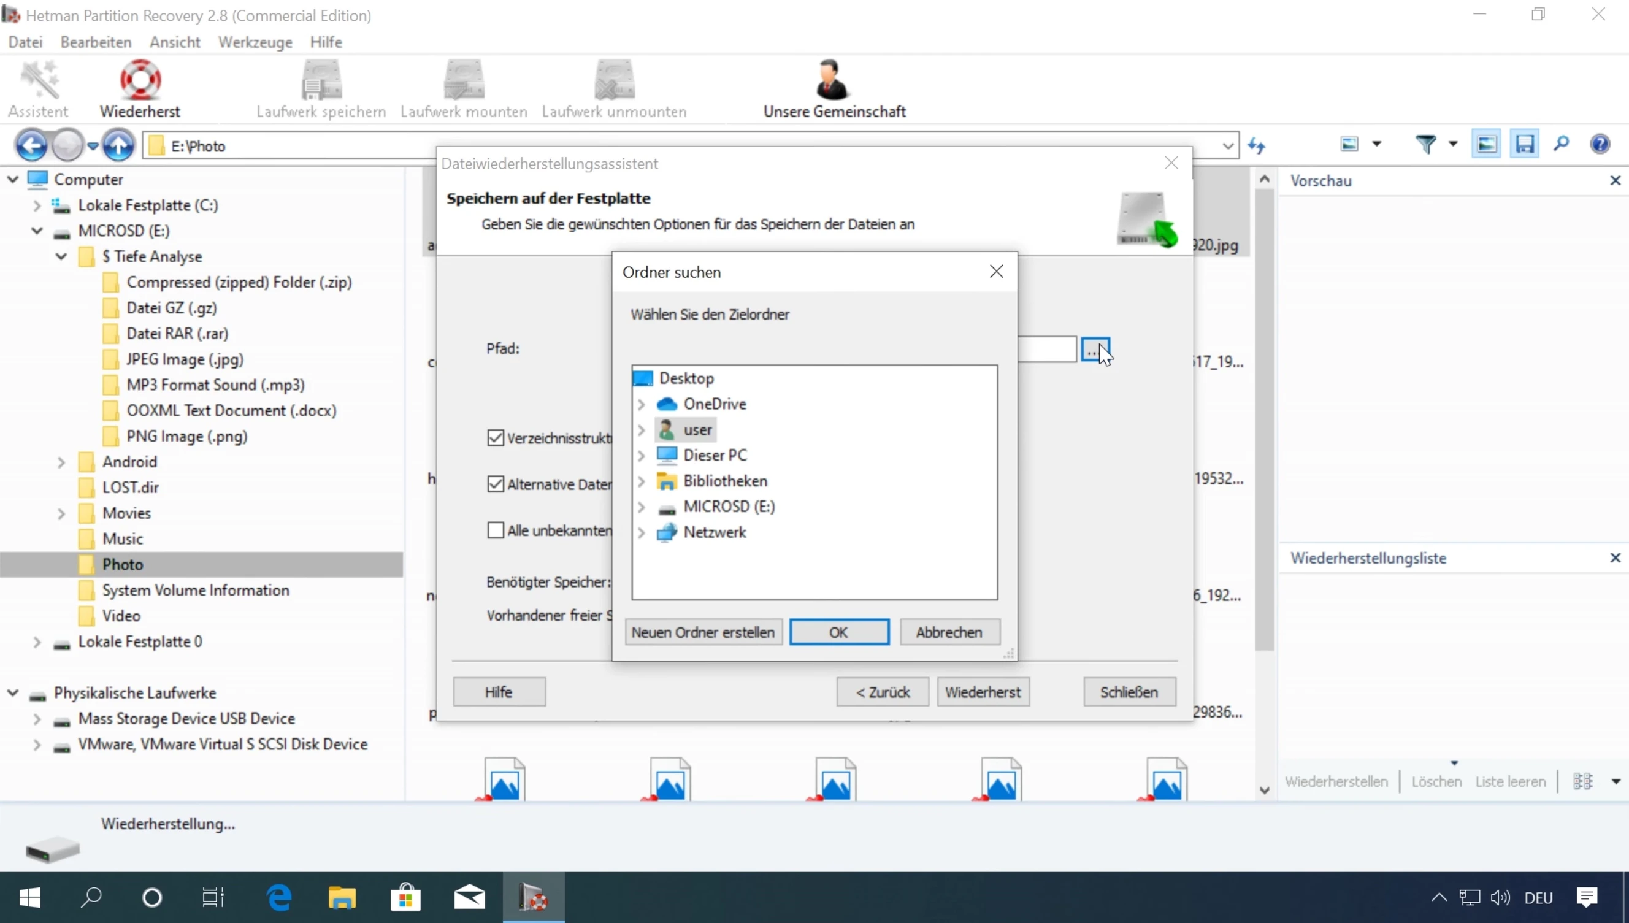Close the Vorschau panel
The width and height of the screenshot is (1629, 923).
click(1615, 181)
